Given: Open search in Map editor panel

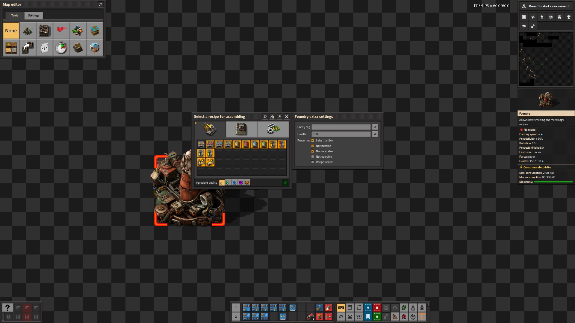Looking at the screenshot, I should click(x=101, y=4).
